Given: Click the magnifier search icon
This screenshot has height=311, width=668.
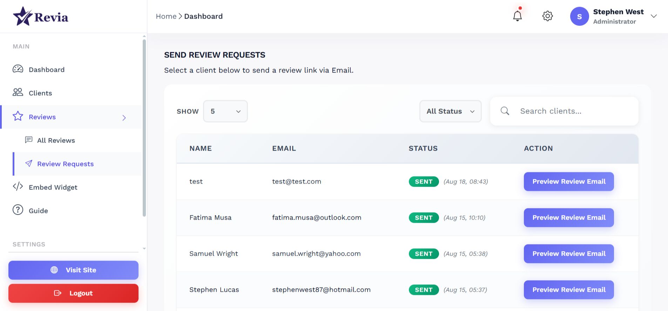Looking at the screenshot, I should click(505, 111).
